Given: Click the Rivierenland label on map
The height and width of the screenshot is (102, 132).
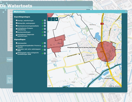Looking at the screenshot, I should point(108,78).
